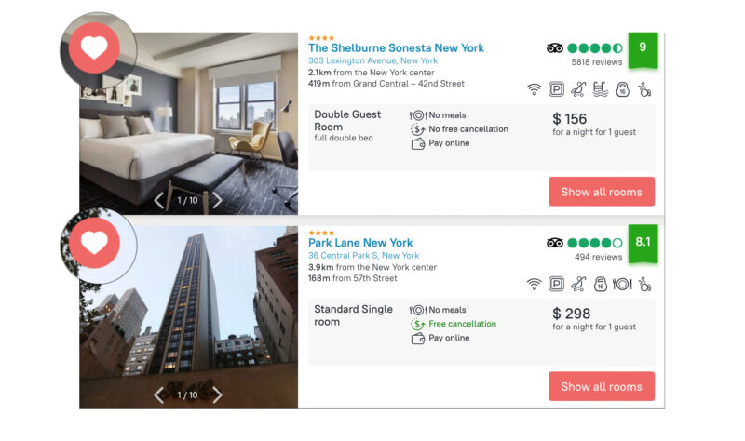This screenshot has width=745, height=441.
Task: Click the swimming pool amenity icon for Shelburne Sonesta
Action: tap(601, 89)
